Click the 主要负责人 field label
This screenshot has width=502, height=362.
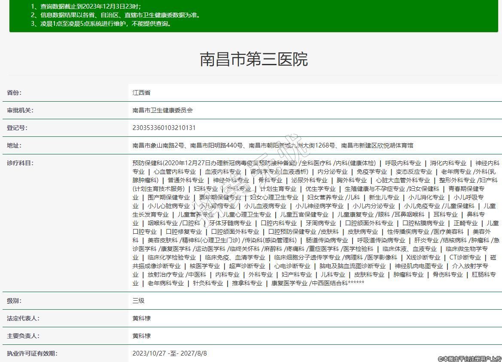pos(23,336)
